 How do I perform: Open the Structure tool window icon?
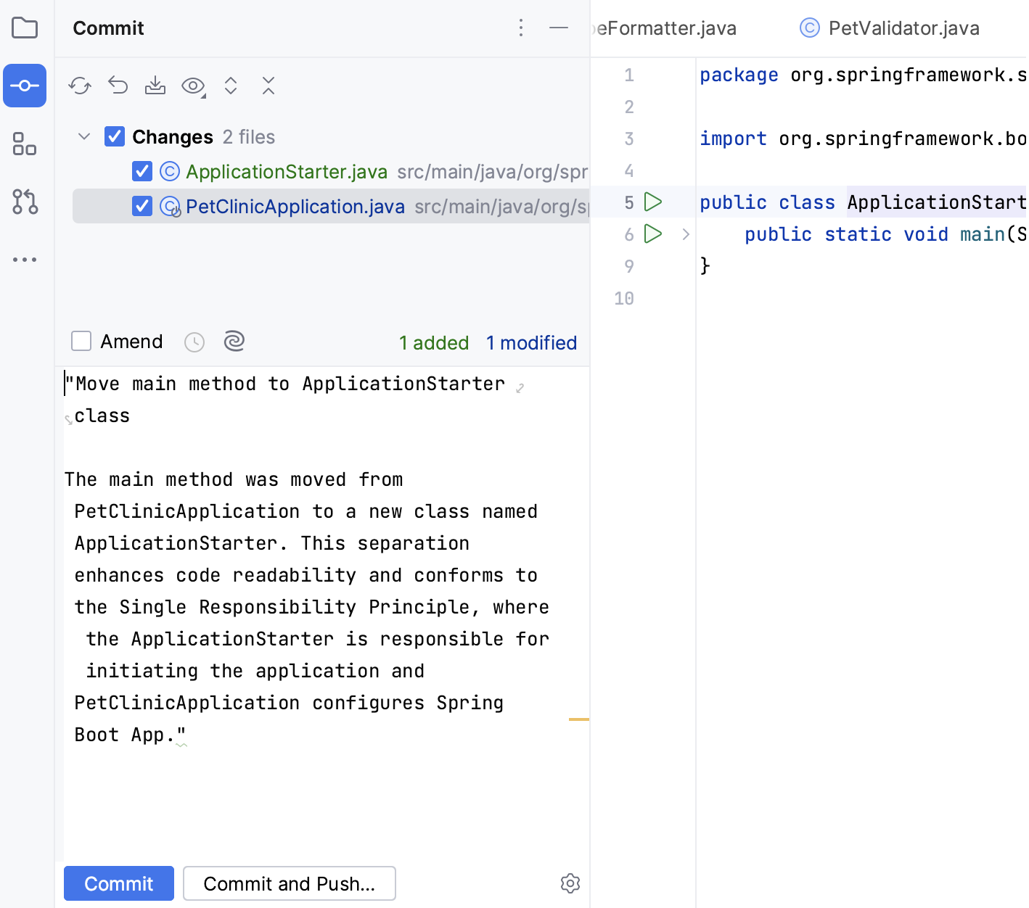[x=25, y=145]
